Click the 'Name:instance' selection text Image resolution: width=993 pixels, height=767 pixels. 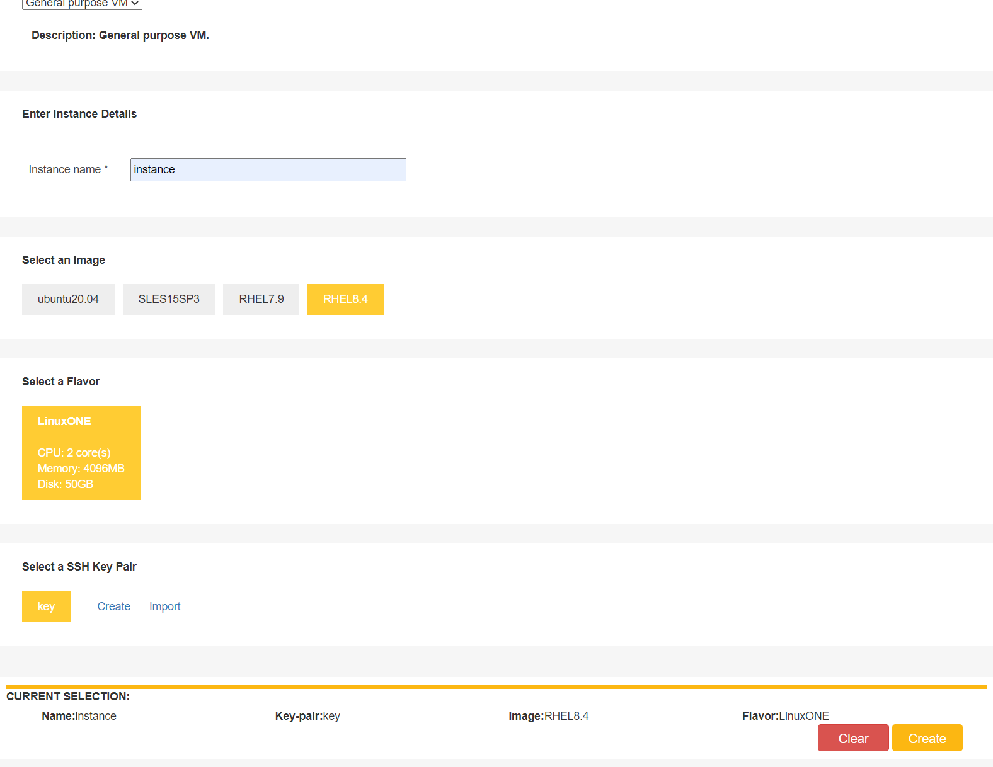pyautogui.click(x=79, y=716)
